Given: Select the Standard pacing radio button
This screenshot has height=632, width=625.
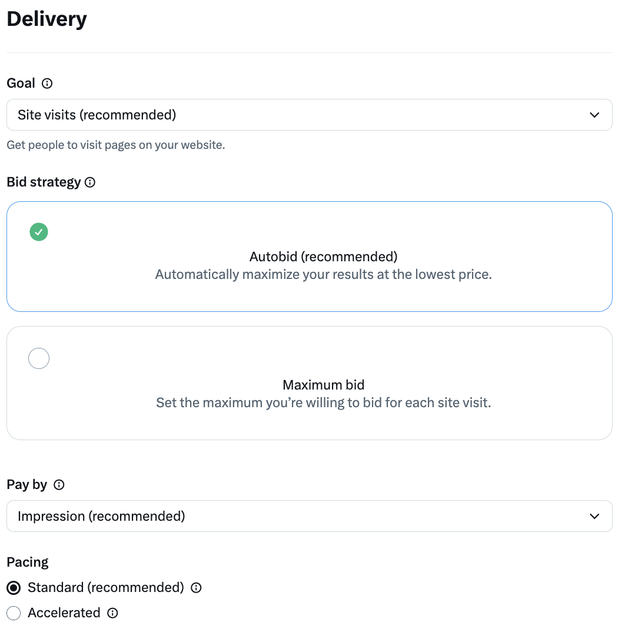Looking at the screenshot, I should 14,588.
